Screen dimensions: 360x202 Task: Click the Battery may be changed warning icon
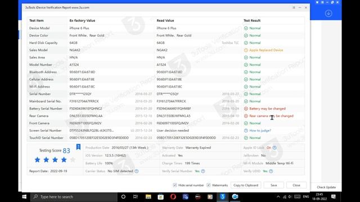tap(246, 108)
